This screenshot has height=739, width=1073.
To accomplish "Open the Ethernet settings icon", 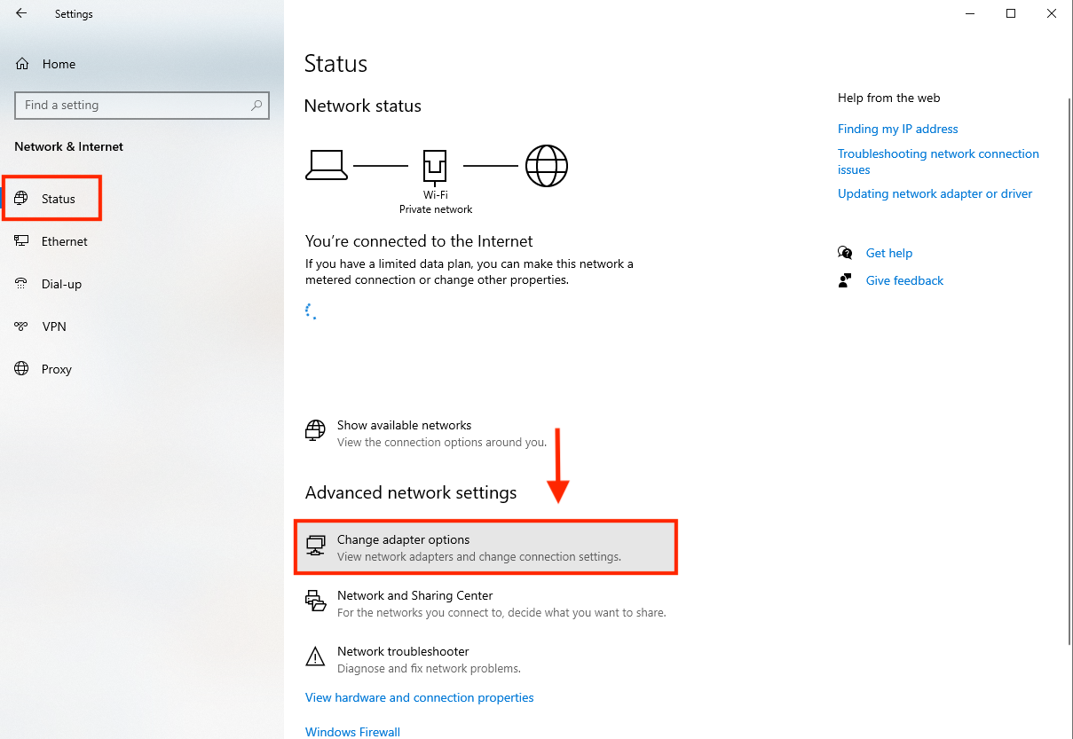I will point(20,240).
